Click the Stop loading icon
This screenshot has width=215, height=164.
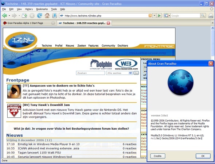(x=32, y=16)
